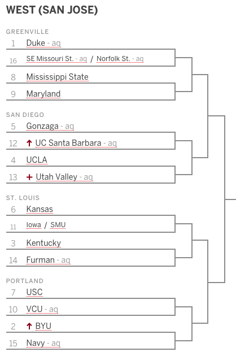Click the UCLA team name
This screenshot has height=356, width=236.
point(37,160)
